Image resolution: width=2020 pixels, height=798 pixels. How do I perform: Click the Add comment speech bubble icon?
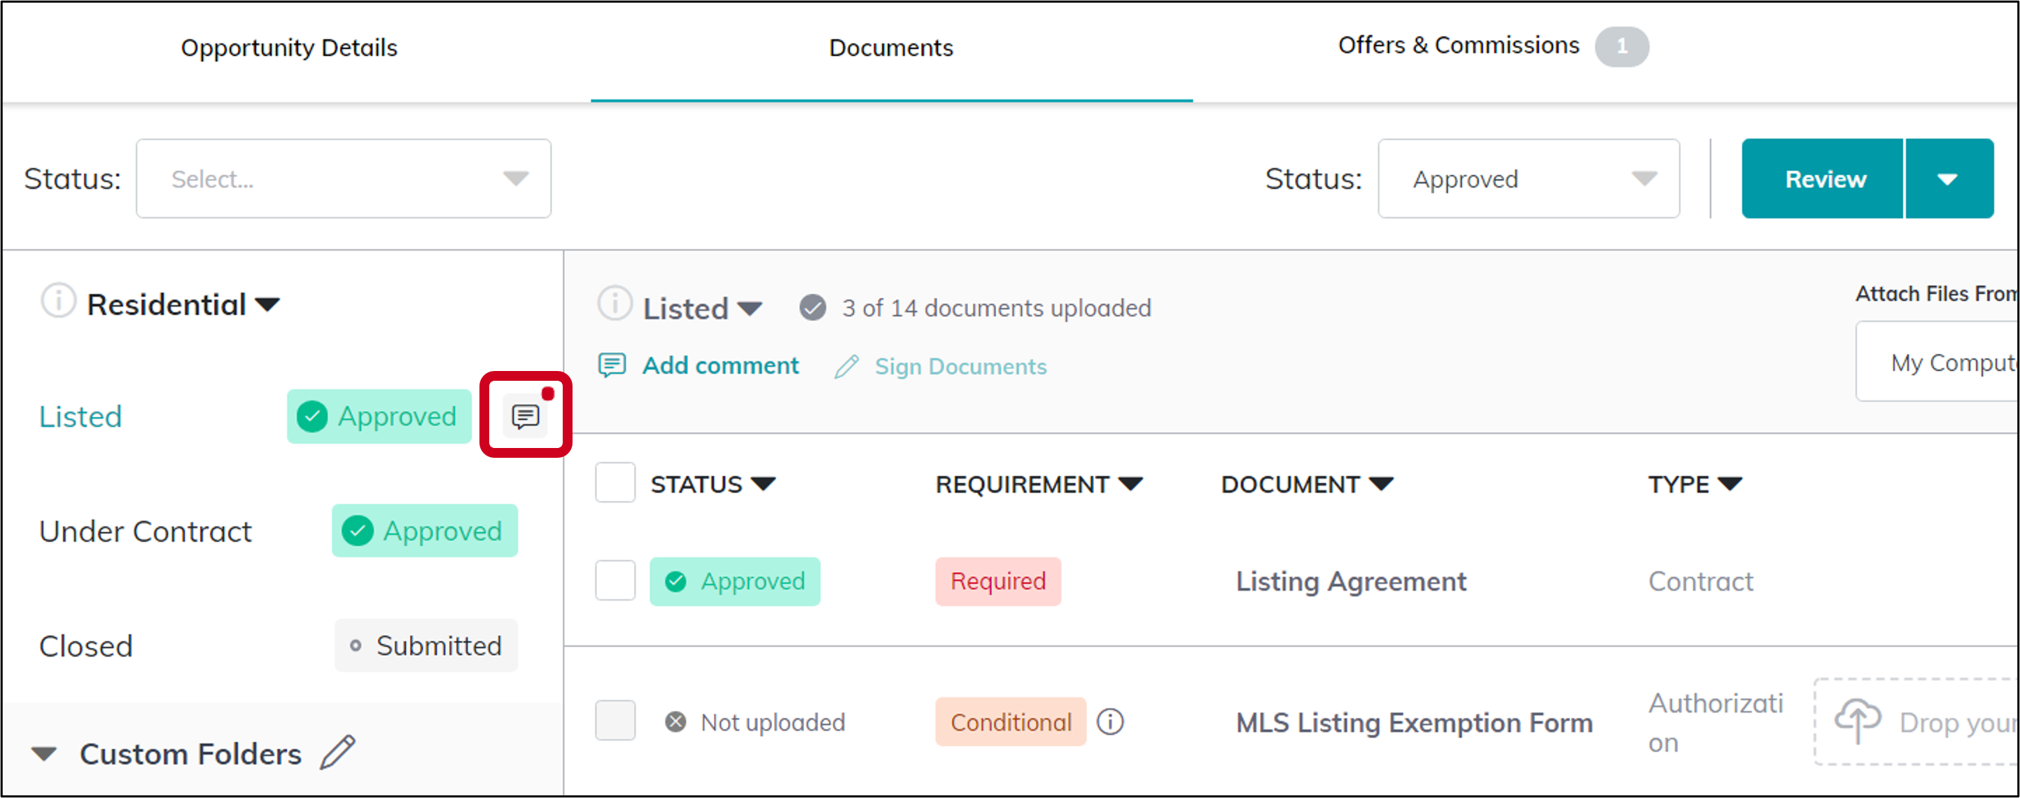612,365
